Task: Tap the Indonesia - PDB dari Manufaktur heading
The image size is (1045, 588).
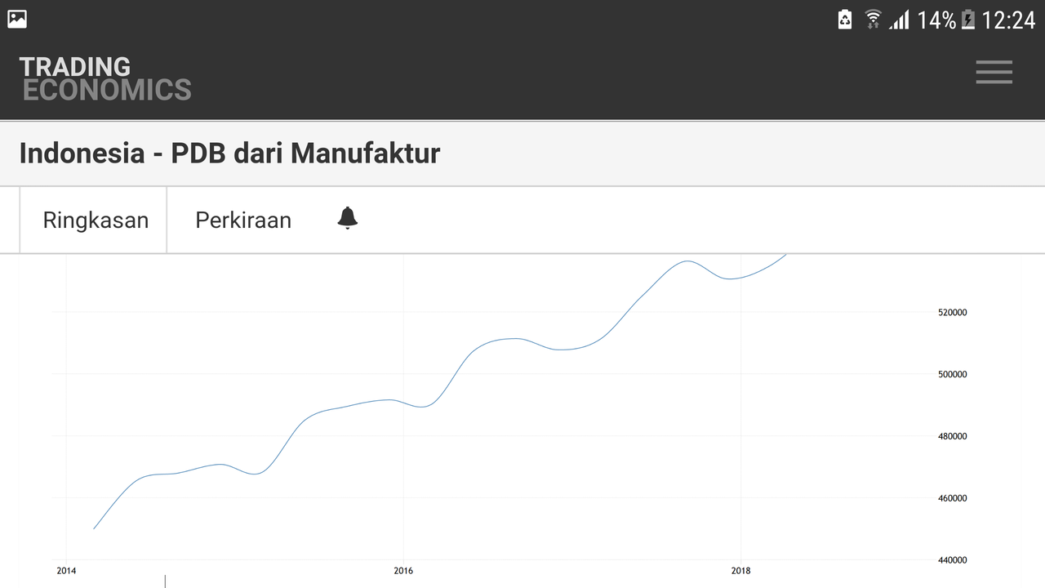Action: click(x=229, y=153)
